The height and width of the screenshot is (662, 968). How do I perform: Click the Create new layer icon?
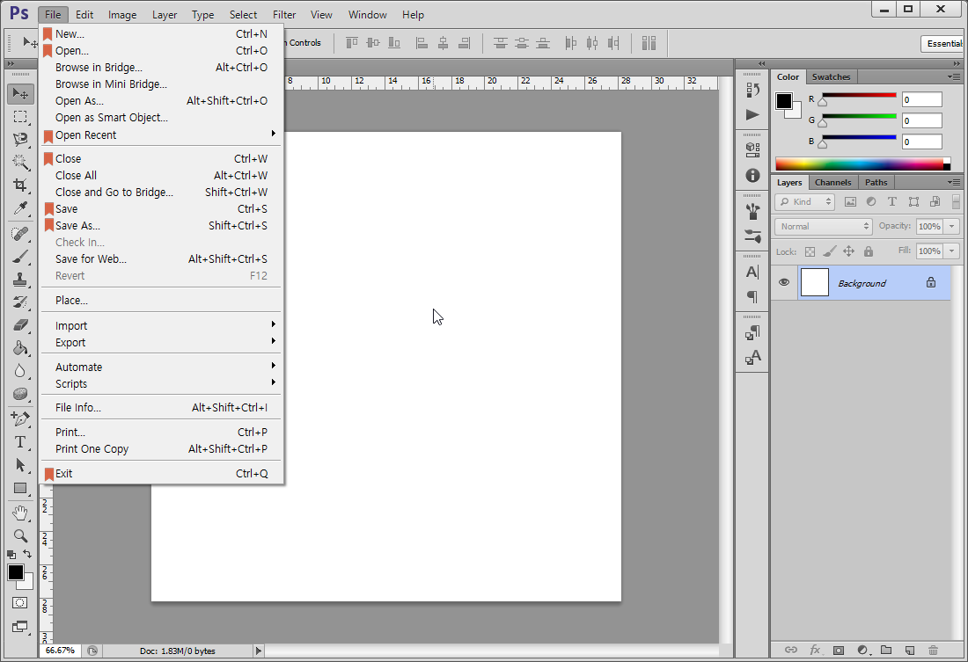tap(909, 650)
